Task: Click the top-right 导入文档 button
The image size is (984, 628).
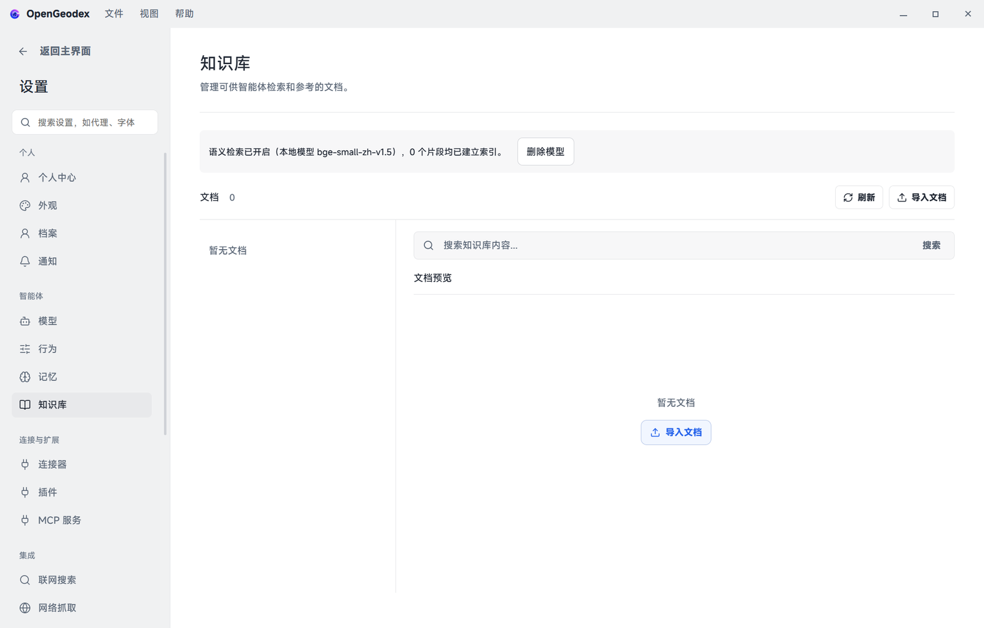Action: pyautogui.click(x=921, y=197)
